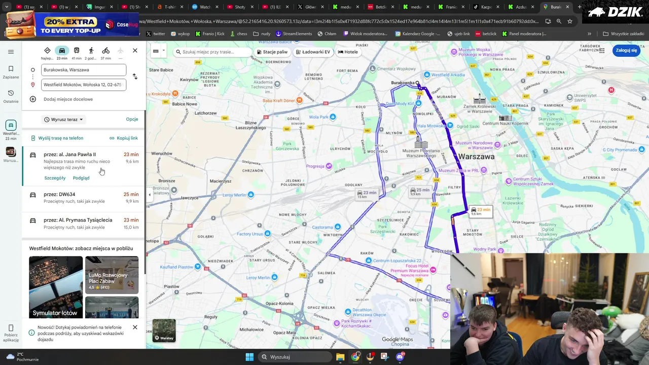The image size is (649, 365).
Task: Open the StreamElements bookmark
Action: (x=294, y=33)
